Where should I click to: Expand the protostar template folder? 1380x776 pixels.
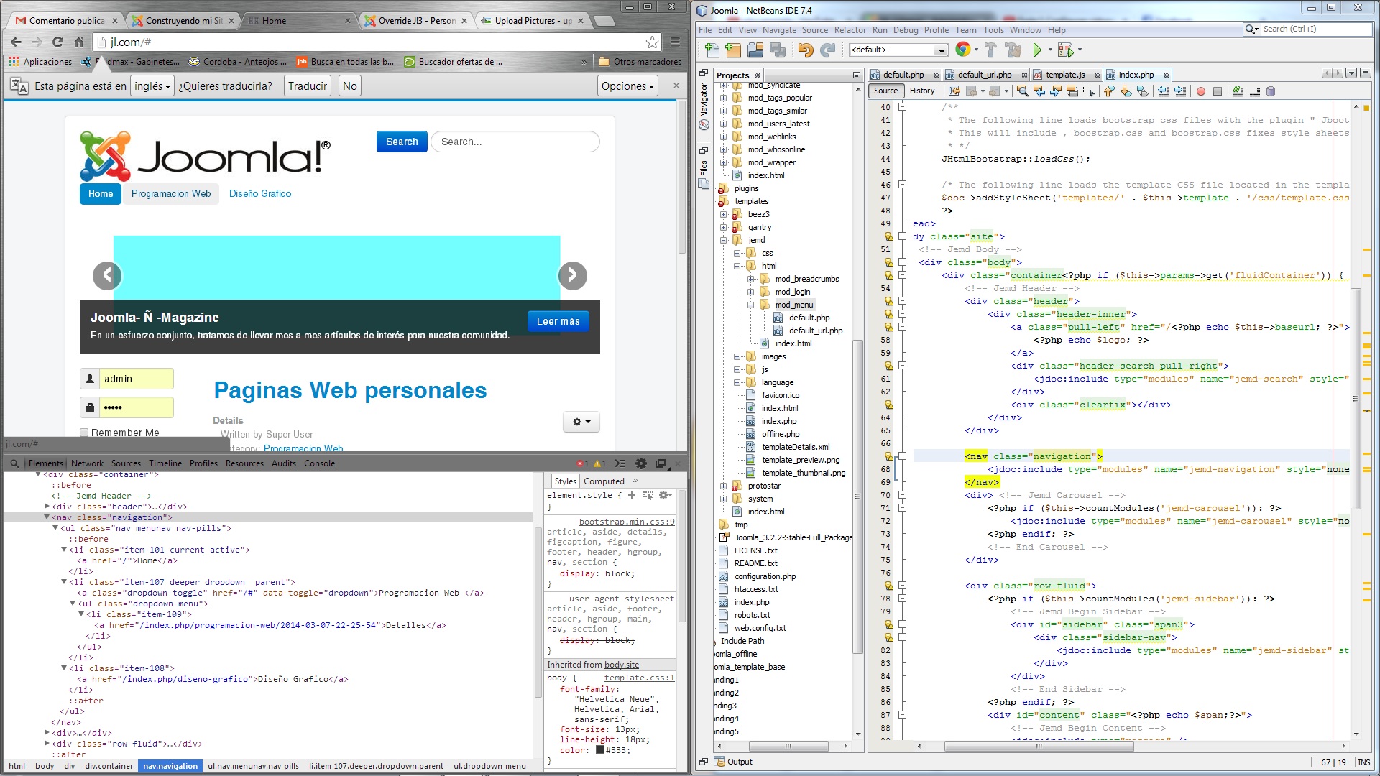(x=724, y=486)
